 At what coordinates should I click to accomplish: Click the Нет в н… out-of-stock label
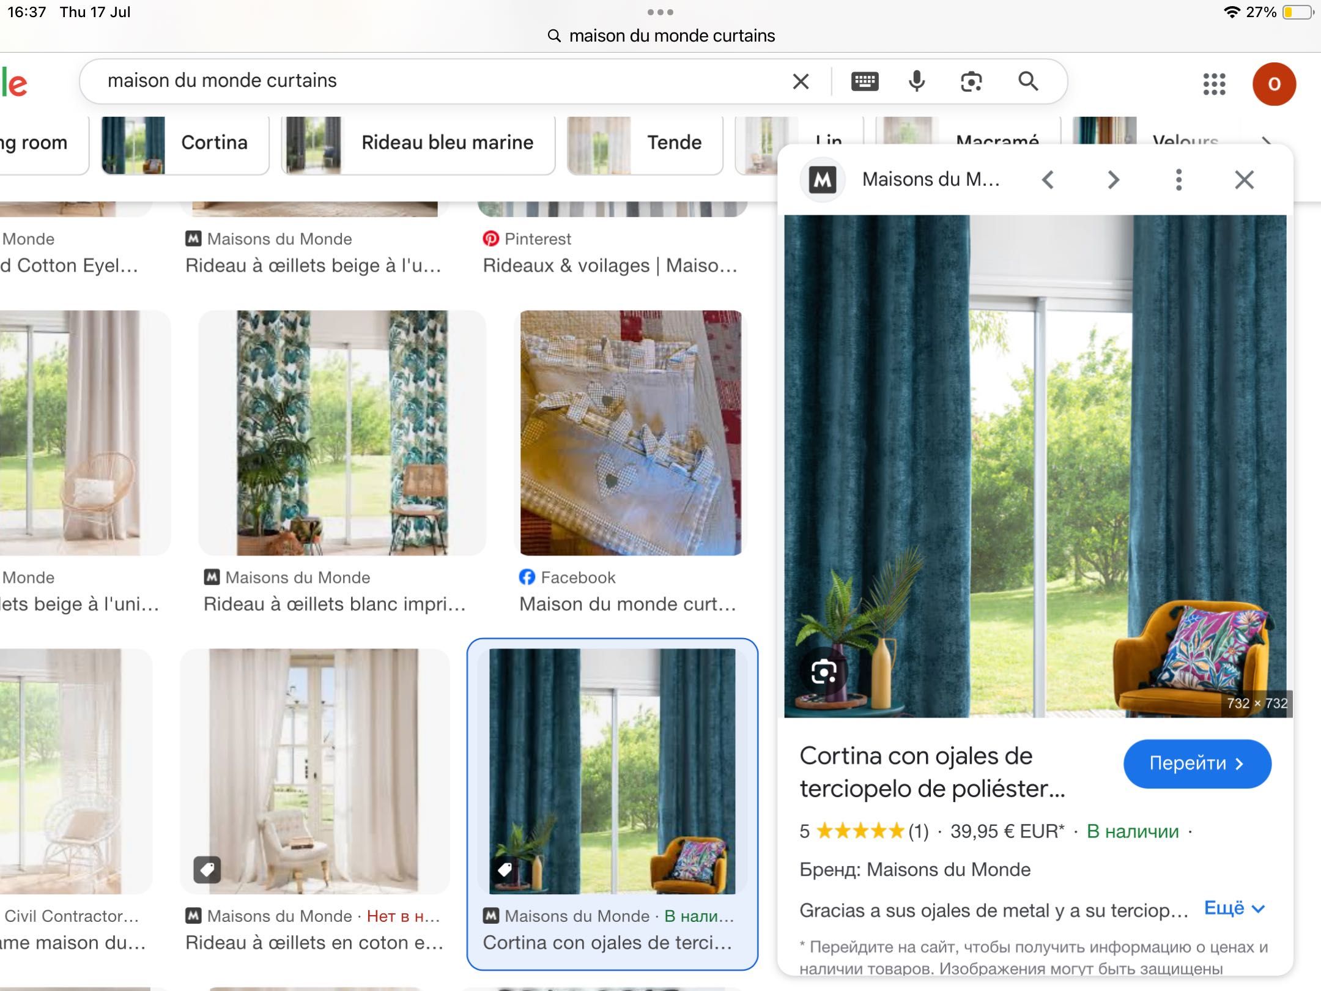tap(403, 916)
